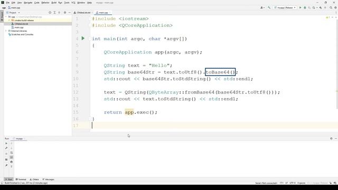Open the Terminal tool window tab
Screen dimensions: 338x190
click(x=21, y=179)
